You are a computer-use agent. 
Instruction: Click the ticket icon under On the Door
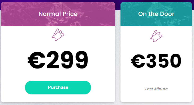point(156,36)
